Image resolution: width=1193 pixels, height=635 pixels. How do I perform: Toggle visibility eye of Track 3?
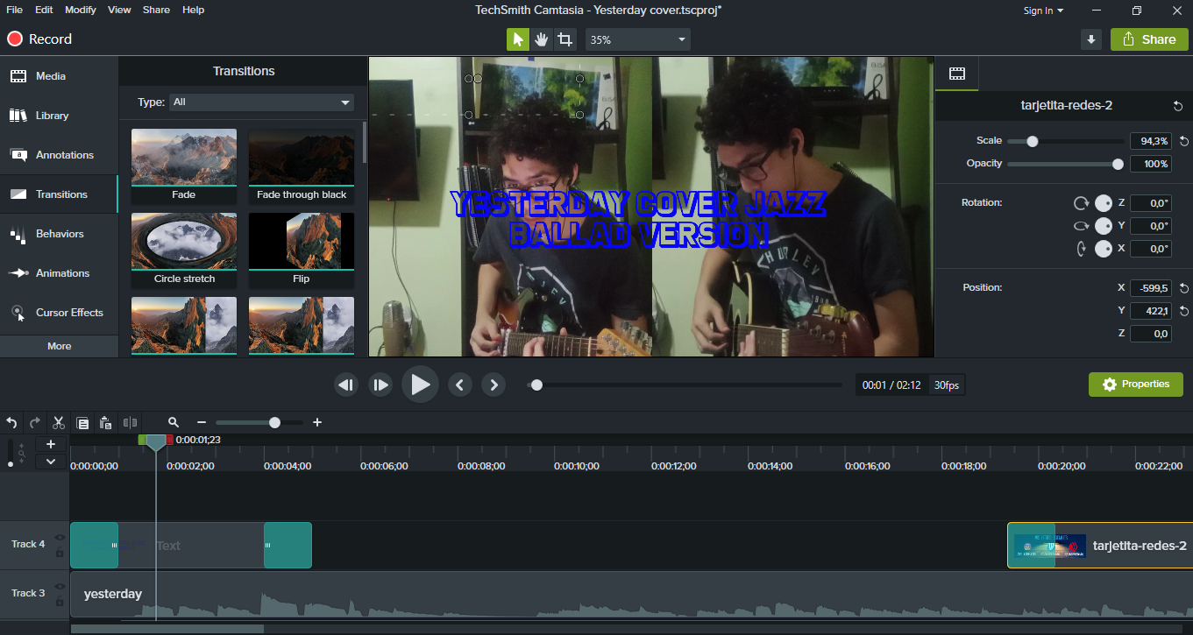(x=60, y=587)
